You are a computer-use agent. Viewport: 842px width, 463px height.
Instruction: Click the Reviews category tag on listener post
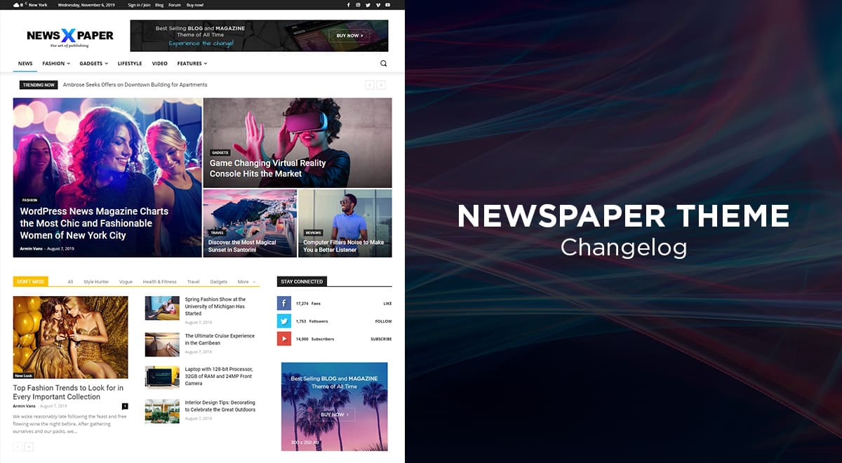pos(313,232)
